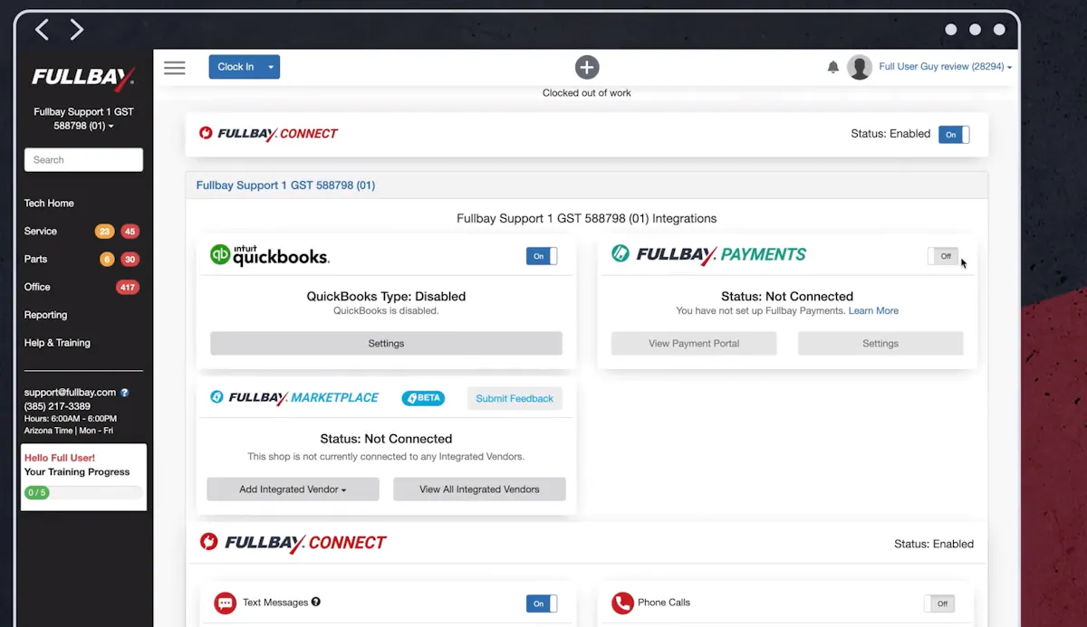Click the QuickBooks logo

tap(270, 255)
